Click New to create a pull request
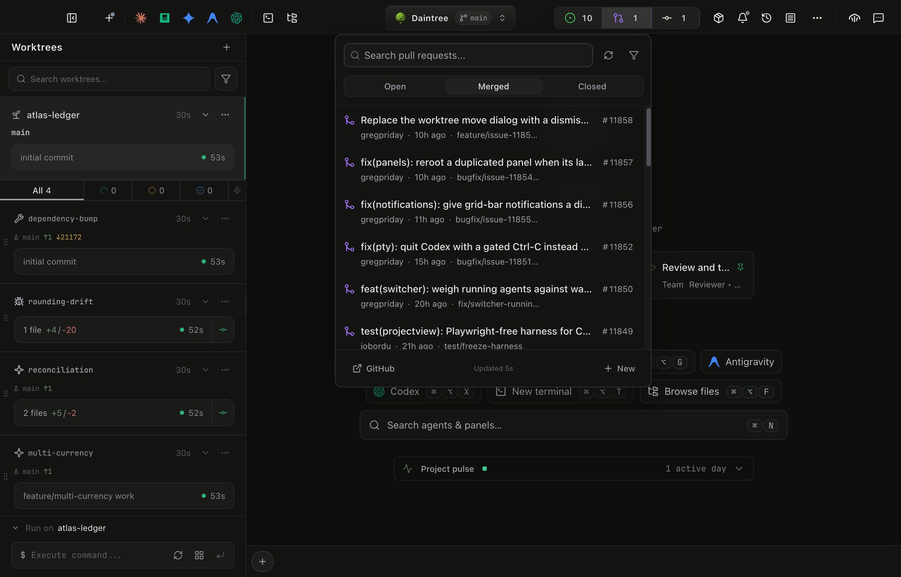 point(619,369)
